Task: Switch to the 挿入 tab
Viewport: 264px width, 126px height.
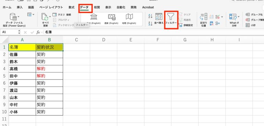Action: (20, 8)
